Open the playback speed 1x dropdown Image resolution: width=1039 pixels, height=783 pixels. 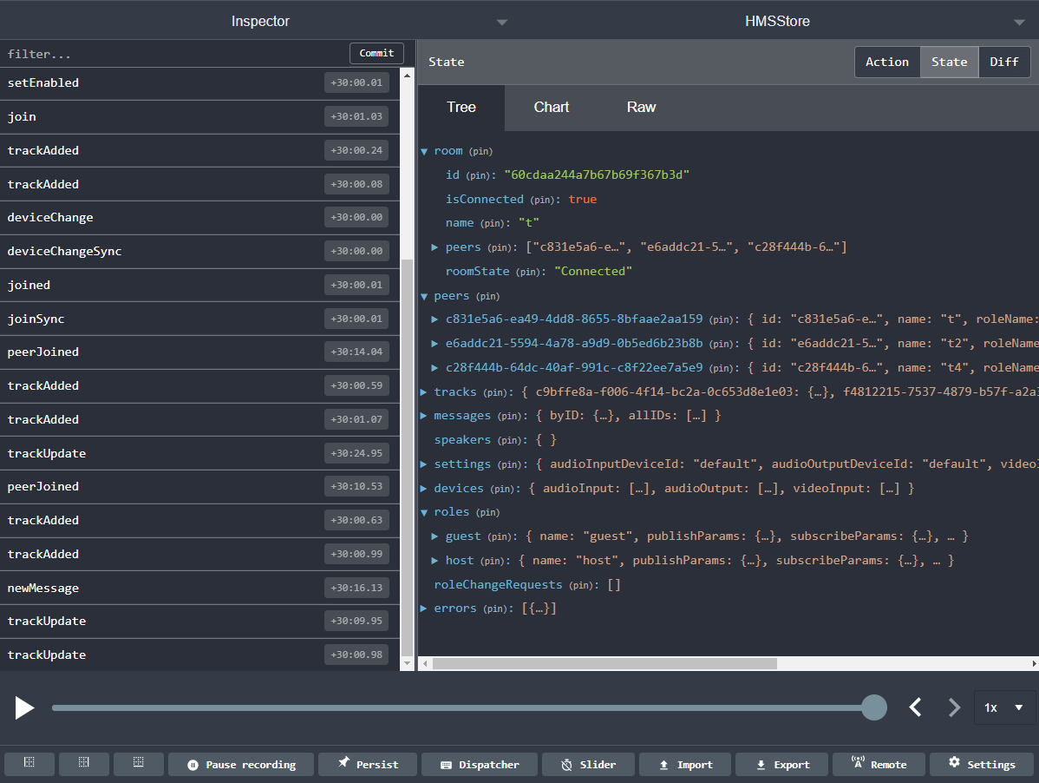[1004, 707]
